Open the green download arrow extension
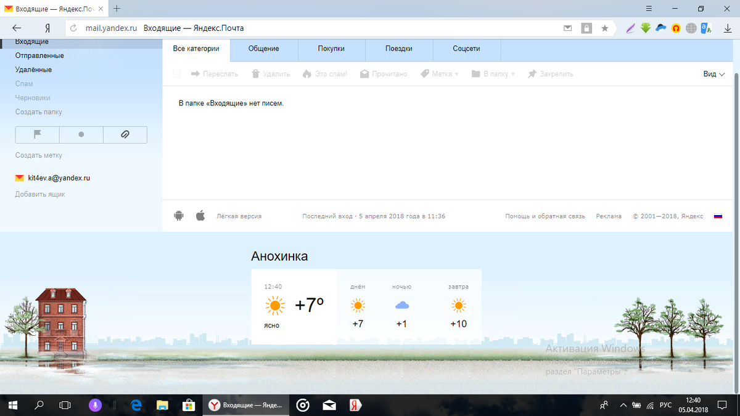 pos(646,28)
